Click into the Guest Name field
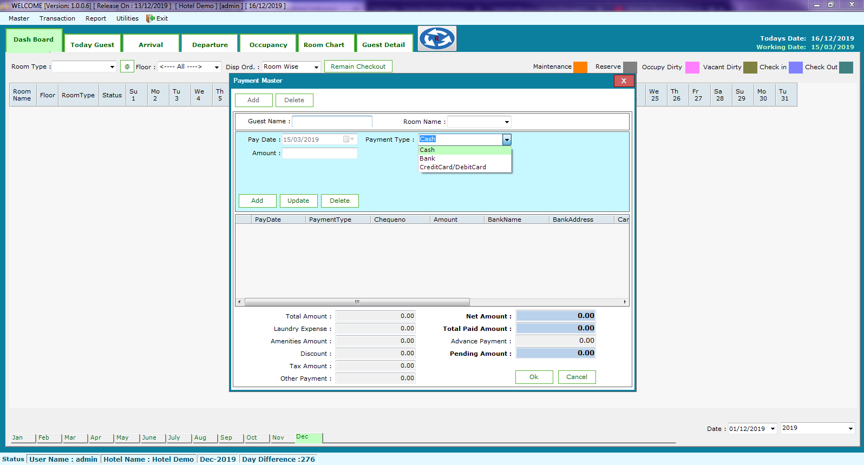Viewport: 864px width, 465px height. click(x=332, y=122)
